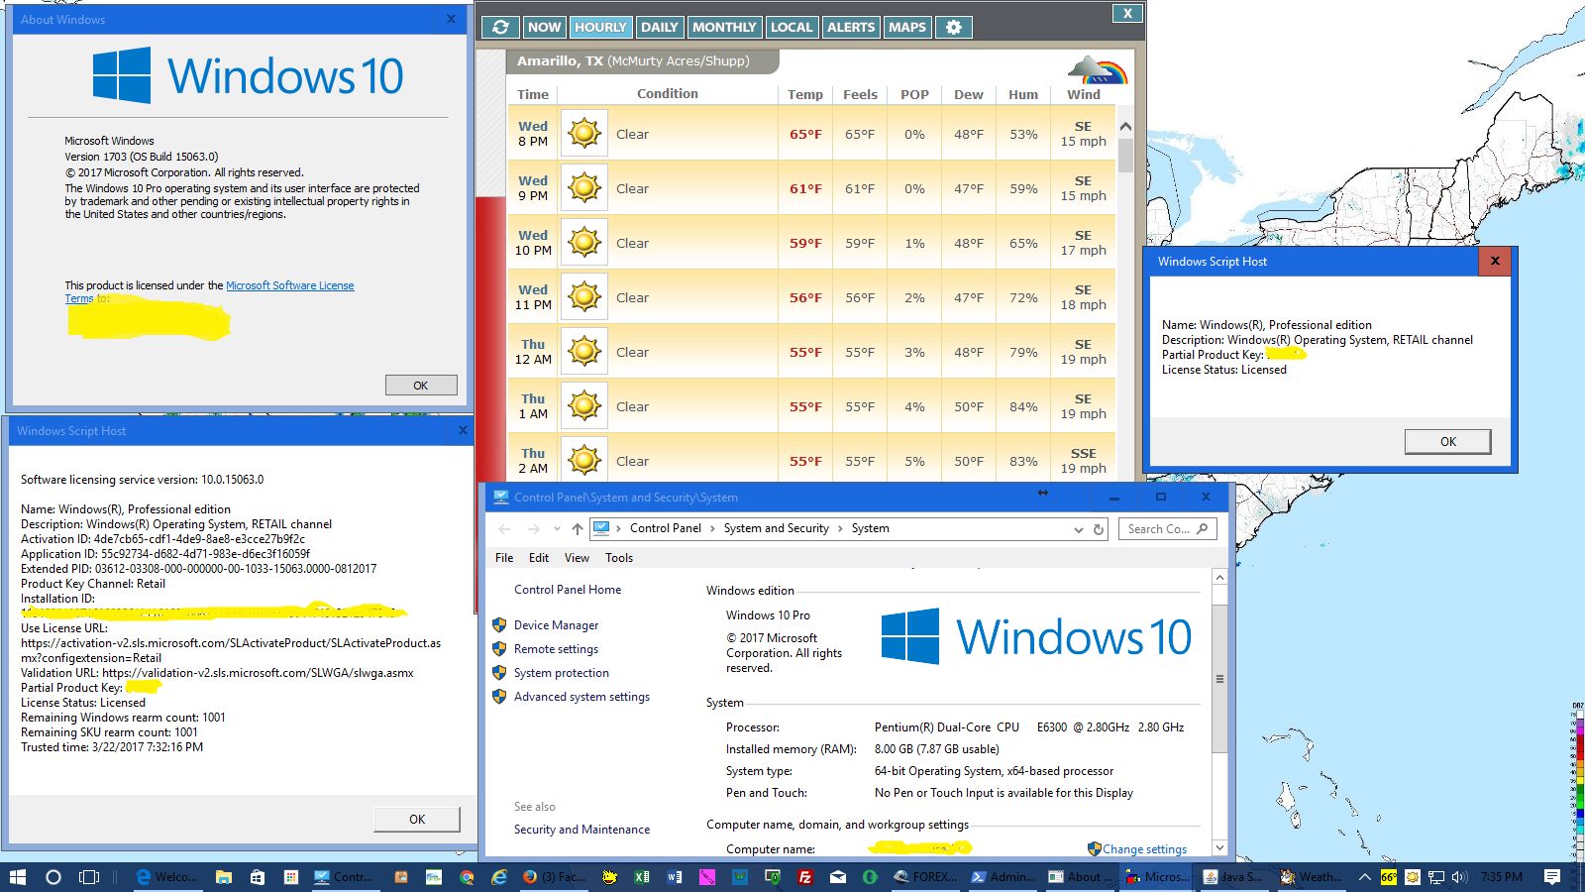Open Word from the taskbar
This screenshot has width=1585, height=892.
coord(675,877)
